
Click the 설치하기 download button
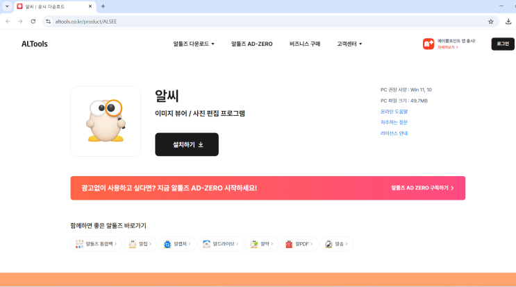(187, 144)
